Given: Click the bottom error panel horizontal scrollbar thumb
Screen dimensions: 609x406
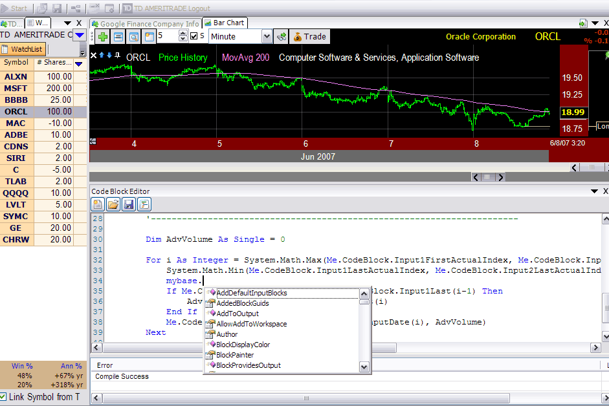Looking at the screenshot, I should click(306, 398).
